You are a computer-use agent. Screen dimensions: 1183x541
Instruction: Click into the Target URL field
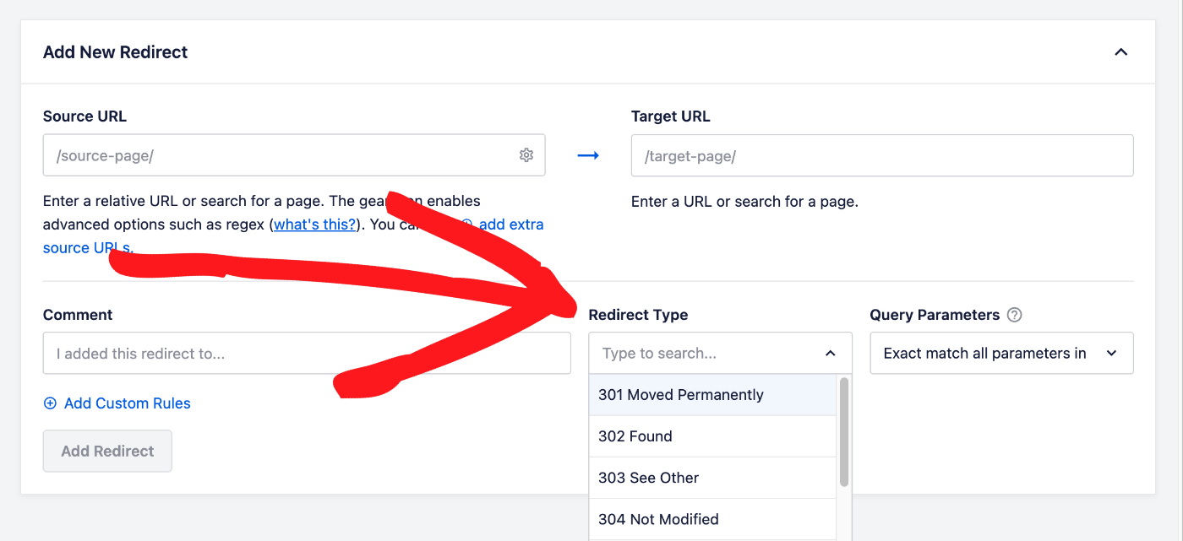pyautogui.click(x=881, y=156)
